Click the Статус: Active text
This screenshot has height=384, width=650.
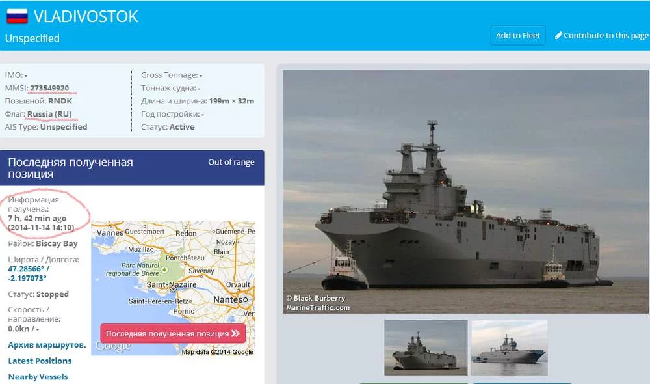[x=168, y=127]
